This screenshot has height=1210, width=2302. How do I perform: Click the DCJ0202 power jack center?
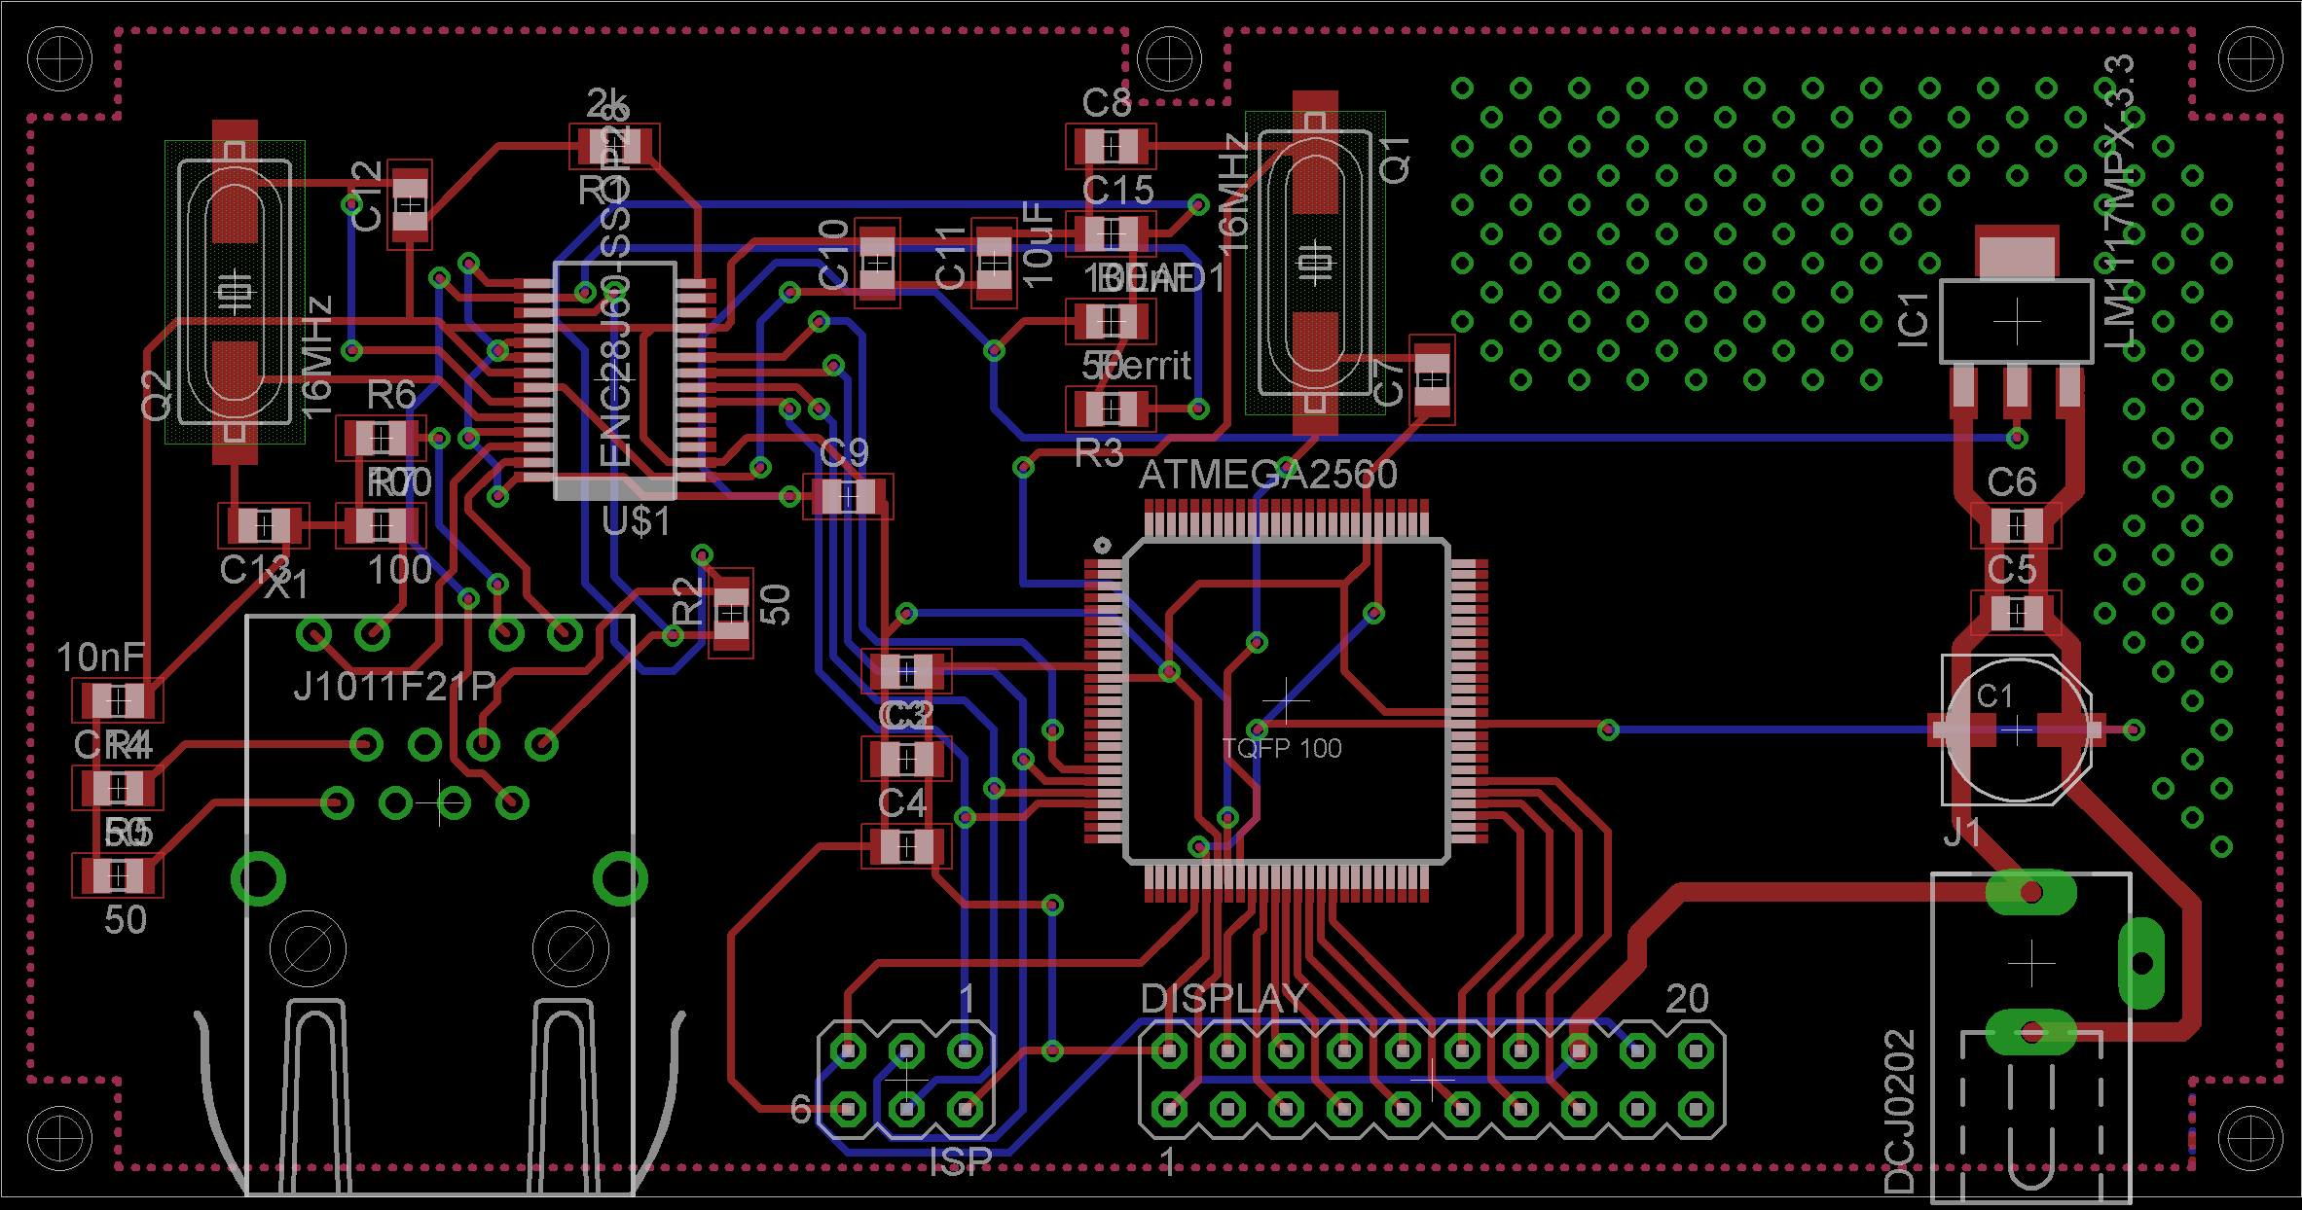pyautogui.click(x=2031, y=963)
